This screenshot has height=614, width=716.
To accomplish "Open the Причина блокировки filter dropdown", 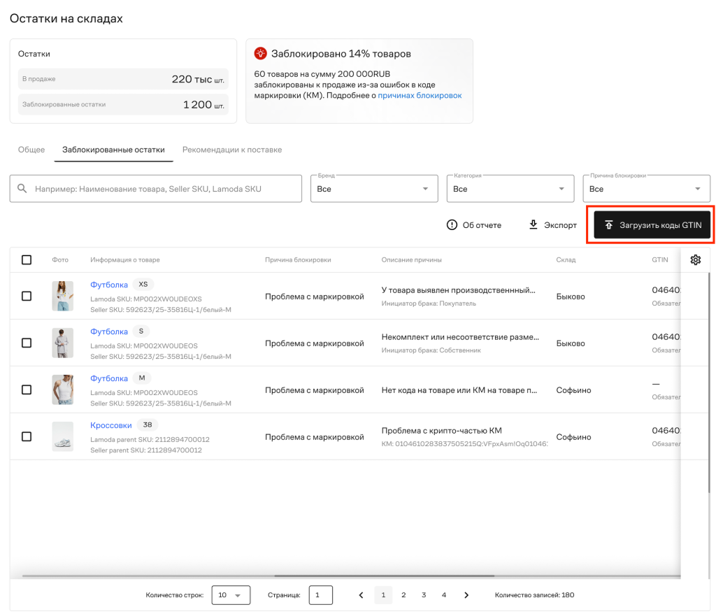I will 646,189.
